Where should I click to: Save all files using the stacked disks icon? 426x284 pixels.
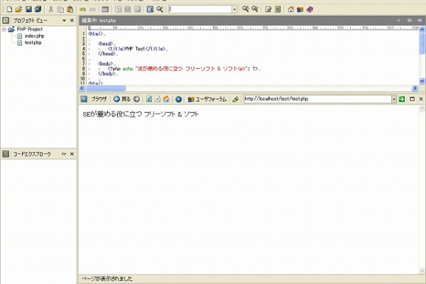[x=38, y=9]
